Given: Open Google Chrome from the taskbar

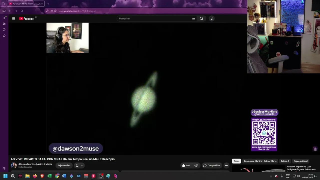Looking at the screenshot, I should pos(57,176).
